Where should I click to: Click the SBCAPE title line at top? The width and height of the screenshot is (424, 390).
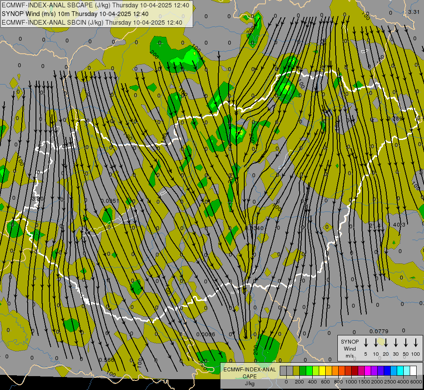coord(95,5)
